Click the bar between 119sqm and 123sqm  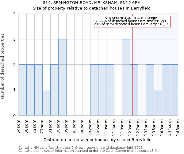[x=126, y=77]
